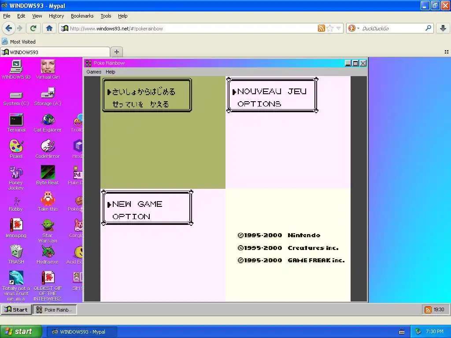451x338 pixels.
Task: Open the Help menu in Poke Rainbow
Action: pyautogui.click(x=110, y=72)
